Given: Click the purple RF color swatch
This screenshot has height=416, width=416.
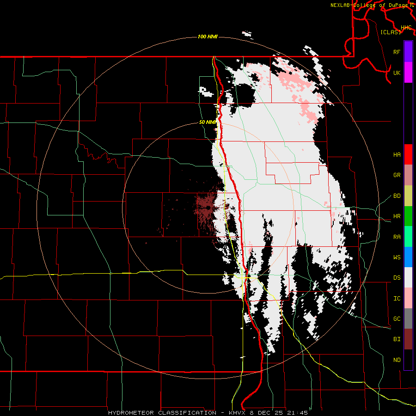Looking at the screenshot, I should (x=408, y=52).
